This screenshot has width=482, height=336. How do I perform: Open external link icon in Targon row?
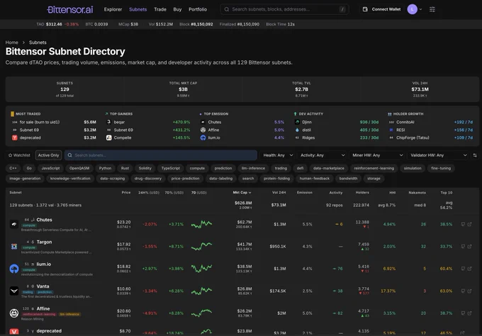tap(469, 246)
